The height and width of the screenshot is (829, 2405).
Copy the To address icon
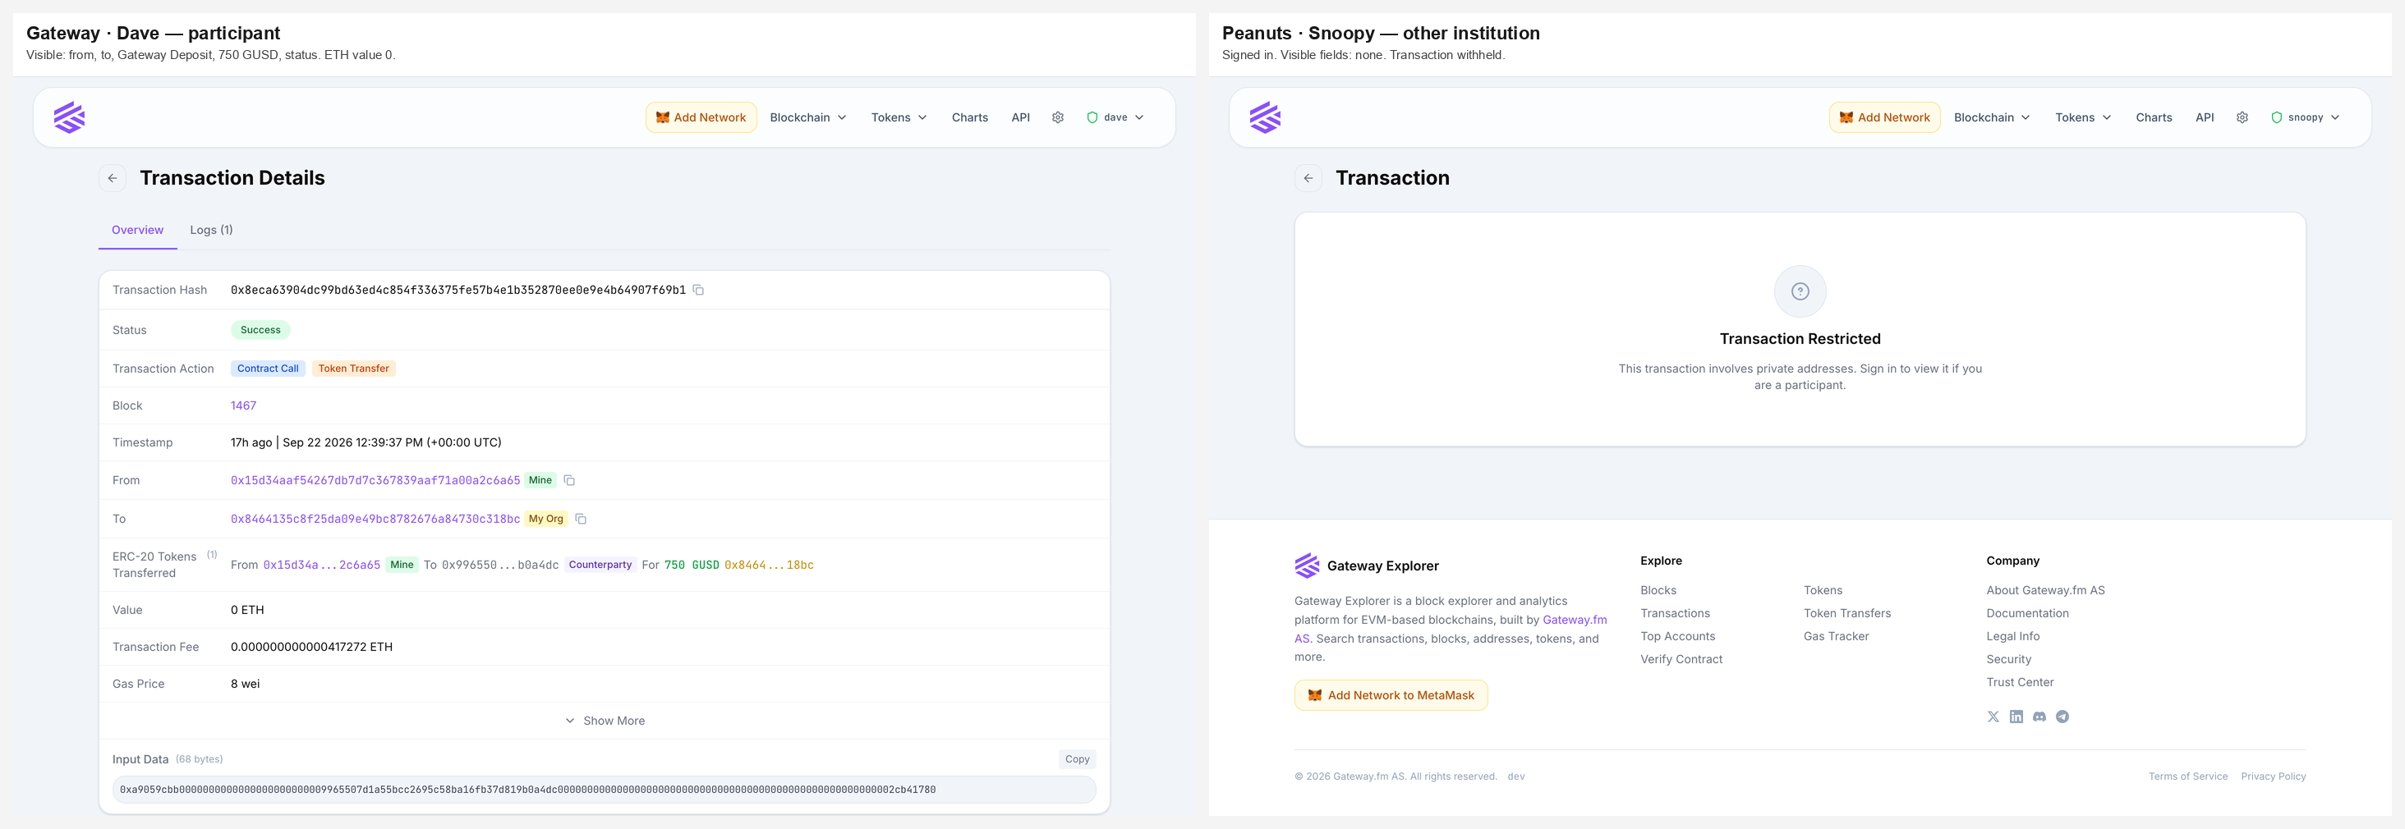(x=581, y=519)
